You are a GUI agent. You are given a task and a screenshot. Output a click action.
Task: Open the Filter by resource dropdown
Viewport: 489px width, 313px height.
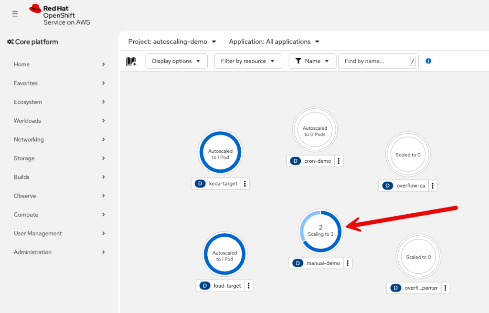248,61
